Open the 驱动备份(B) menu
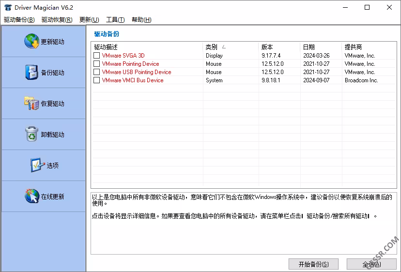This screenshot has width=401, height=272. (x=19, y=20)
